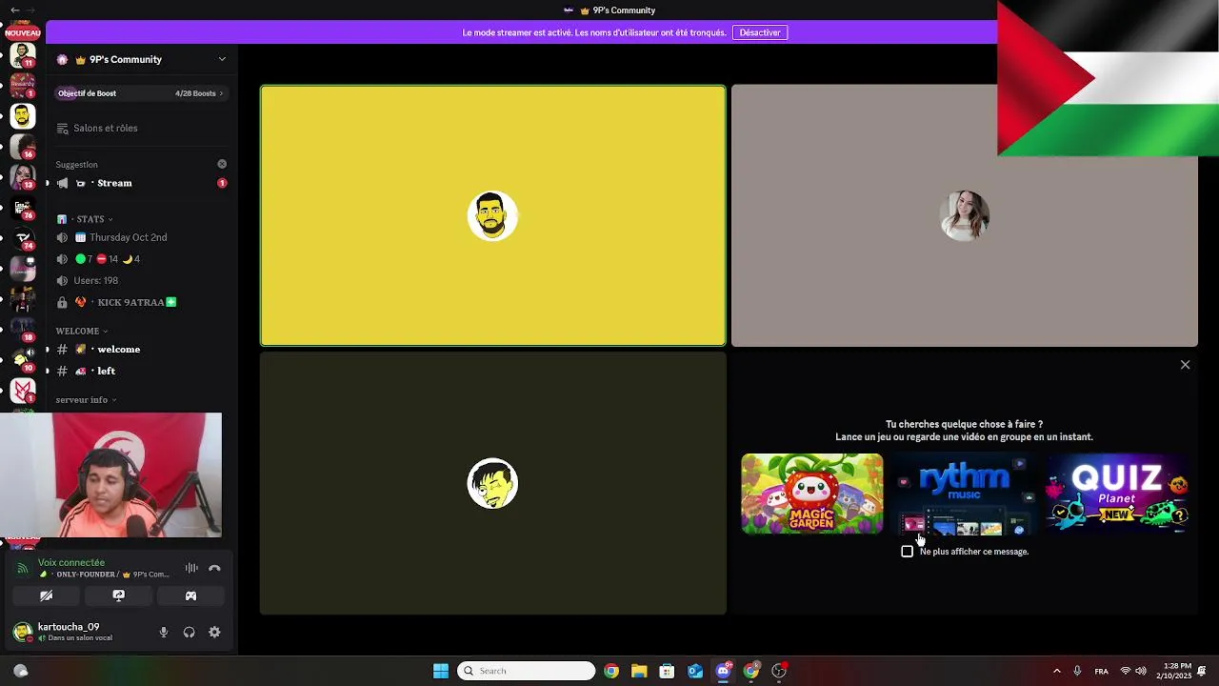The image size is (1219, 686).
Task: Select the Thursday Oct 2nd channel
Action: (x=141, y=237)
